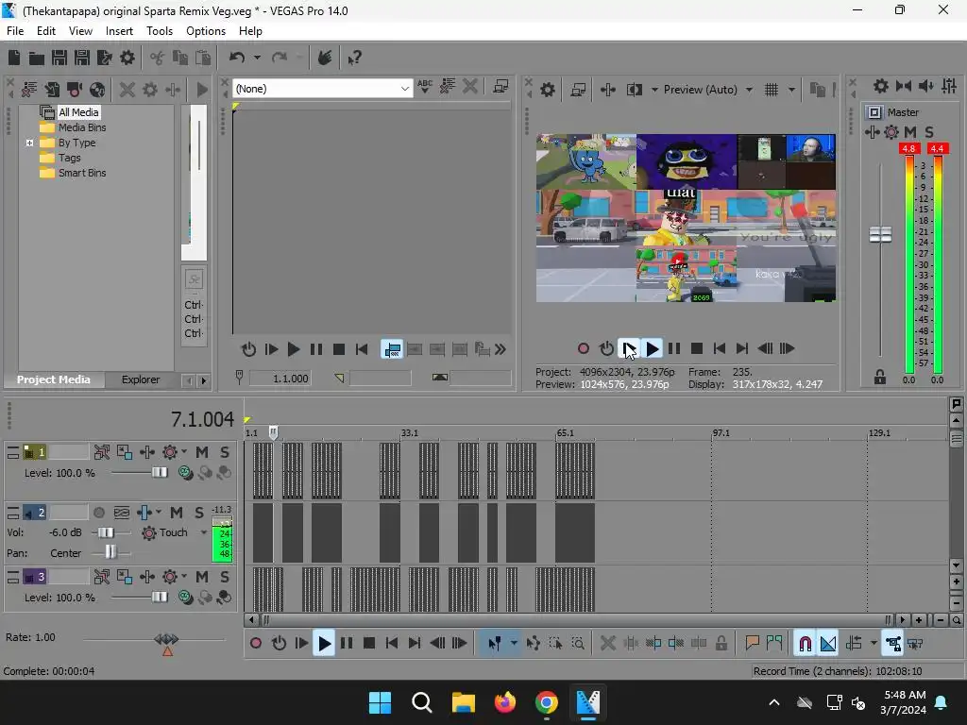
Task: Mute video track 1
Action: 202,452
